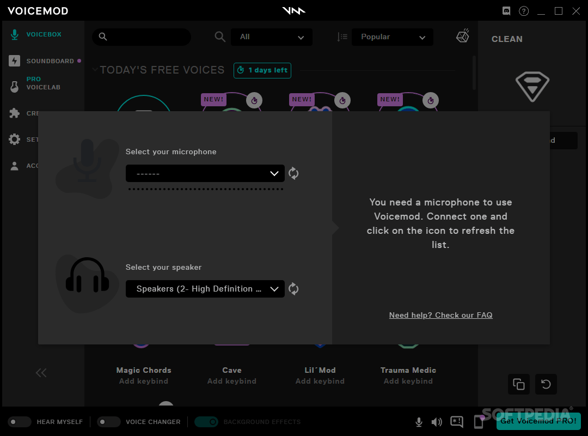This screenshot has width=588, height=436.
Task: Open the All category filter dropdown
Action: [x=272, y=37]
